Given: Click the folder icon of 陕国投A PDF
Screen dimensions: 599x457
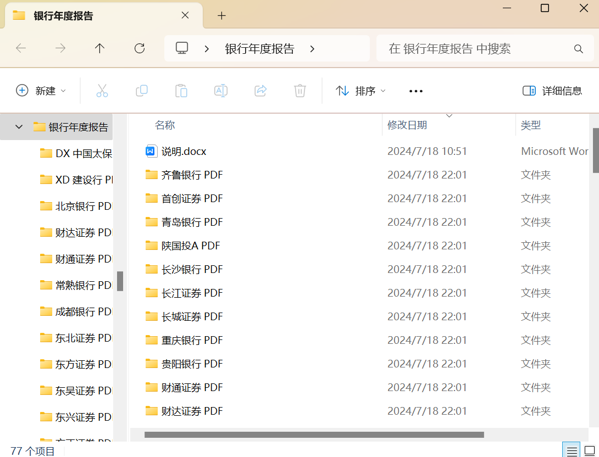Looking at the screenshot, I should [x=151, y=246].
